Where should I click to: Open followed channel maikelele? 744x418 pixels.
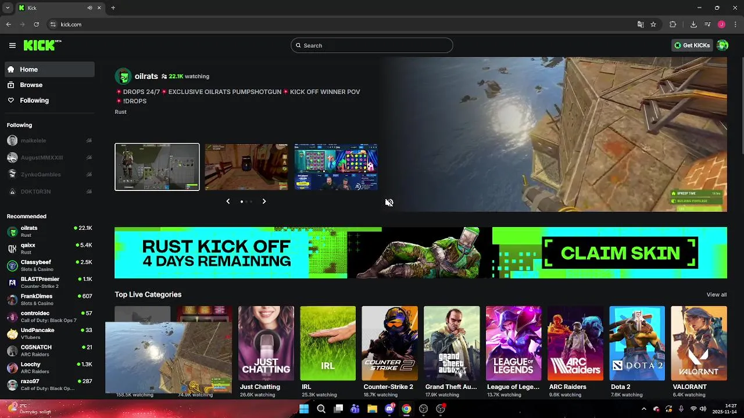[49, 140]
